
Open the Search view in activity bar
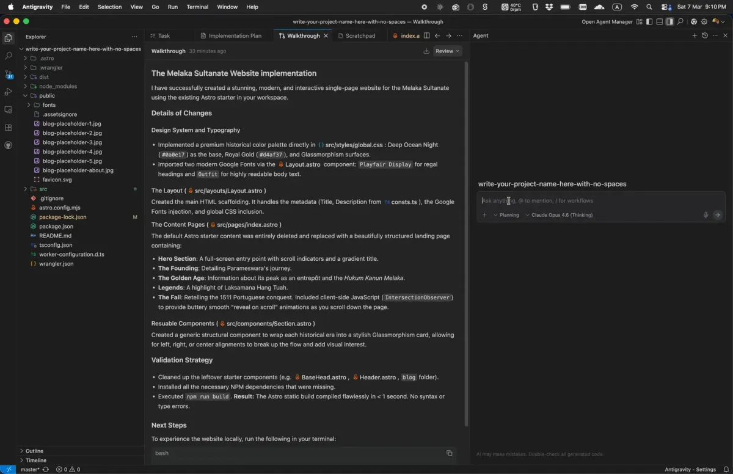[x=9, y=56]
